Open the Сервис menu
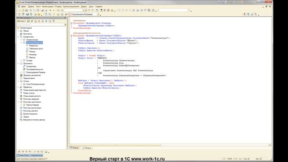This screenshot has height=162, width=288. coord(84,6)
